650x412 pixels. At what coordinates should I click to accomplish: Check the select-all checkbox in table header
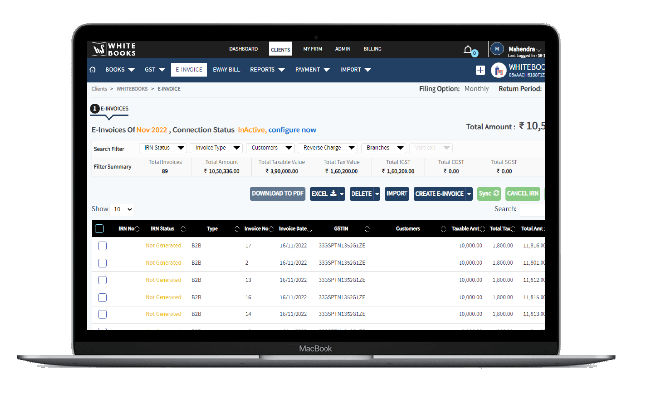[x=99, y=229]
